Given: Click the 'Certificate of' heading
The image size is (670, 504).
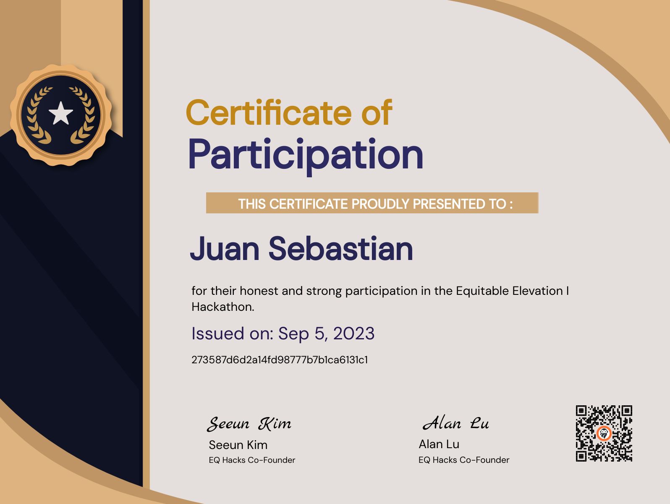Looking at the screenshot, I should pyautogui.click(x=289, y=112).
